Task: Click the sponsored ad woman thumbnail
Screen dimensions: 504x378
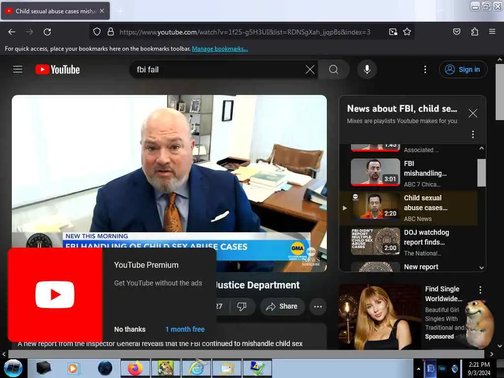Action: (x=379, y=316)
